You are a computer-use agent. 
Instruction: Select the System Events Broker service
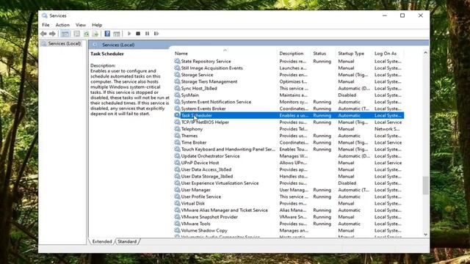coord(289,109)
